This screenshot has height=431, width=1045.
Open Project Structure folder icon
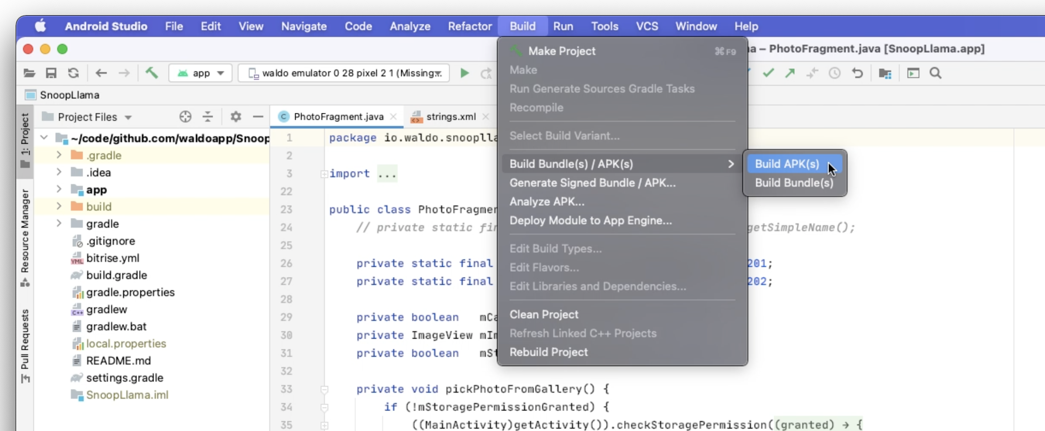click(x=885, y=73)
